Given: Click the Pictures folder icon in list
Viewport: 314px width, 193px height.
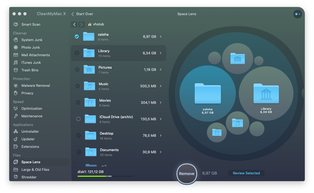Looking at the screenshot, I should 89,69.
